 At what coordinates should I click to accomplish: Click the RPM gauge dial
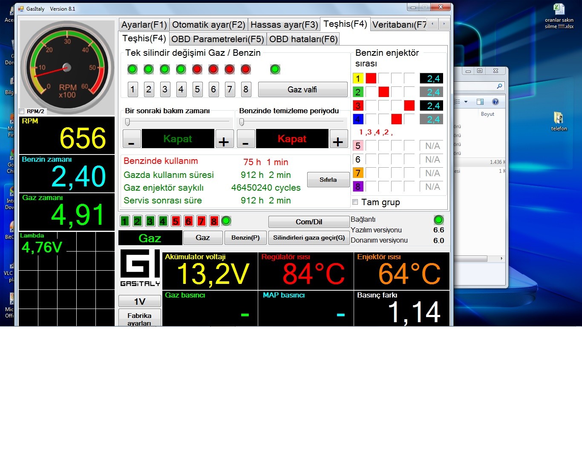point(67,68)
